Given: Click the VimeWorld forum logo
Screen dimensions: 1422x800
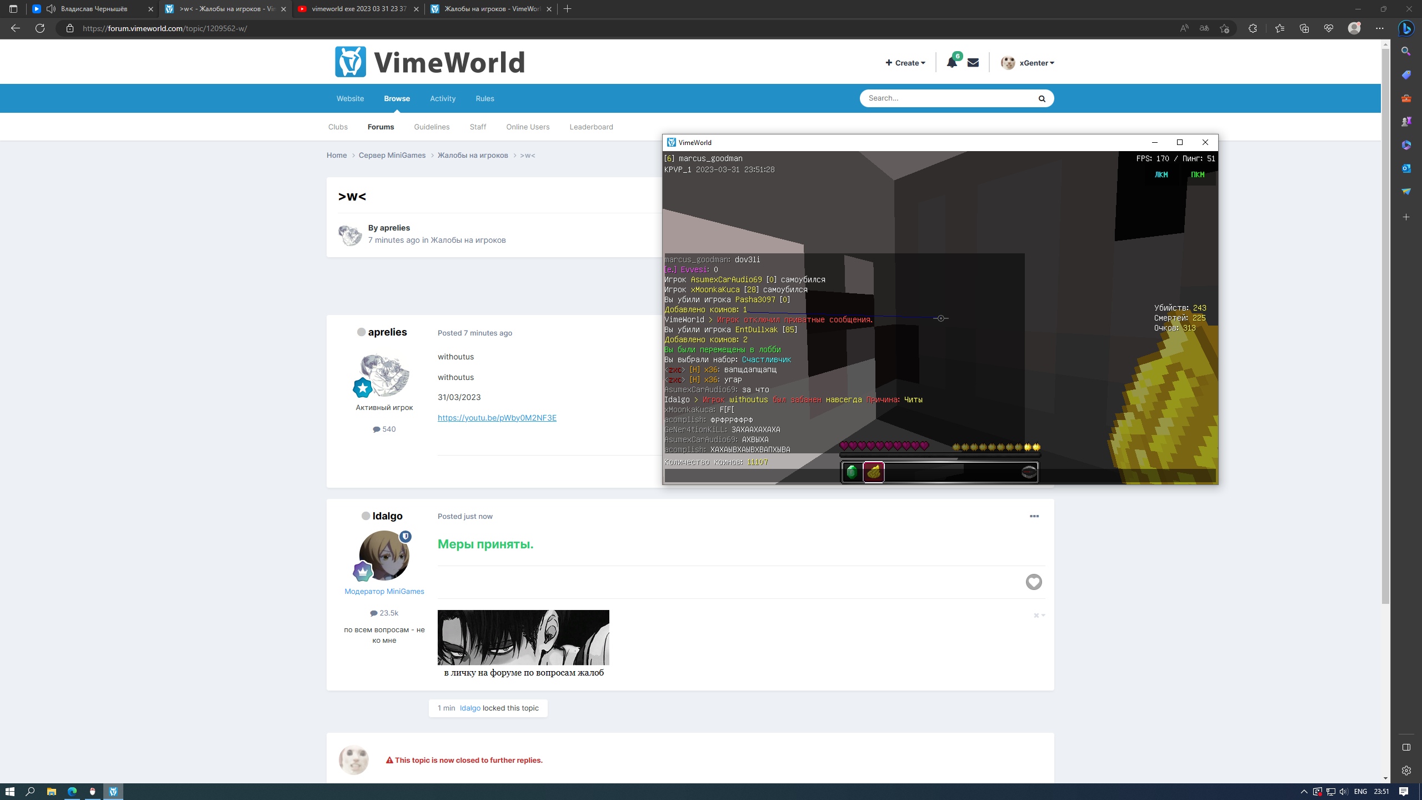Looking at the screenshot, I should [429, 62].
